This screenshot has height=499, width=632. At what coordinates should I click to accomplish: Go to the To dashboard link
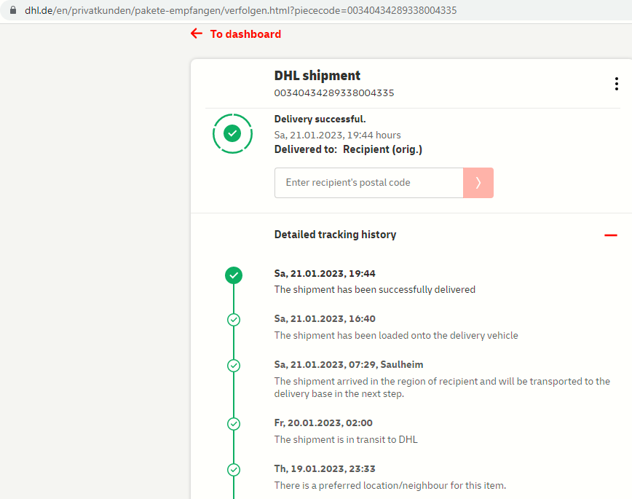245,34
